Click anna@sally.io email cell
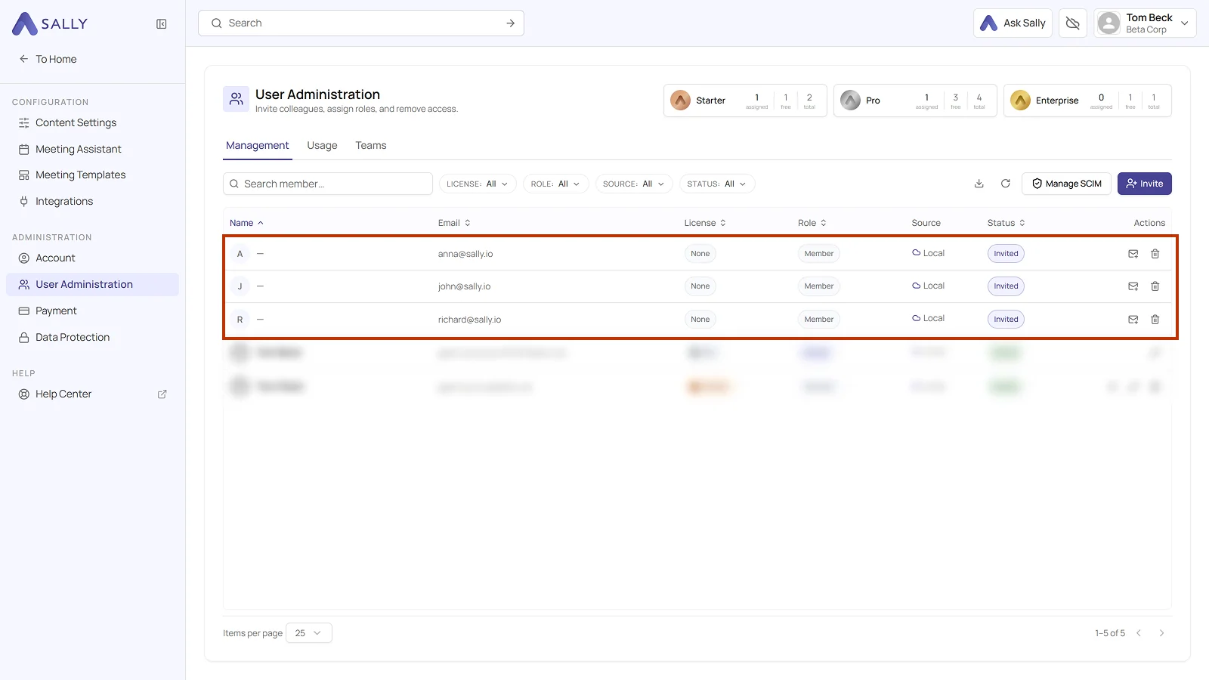 tap(465, 254)
